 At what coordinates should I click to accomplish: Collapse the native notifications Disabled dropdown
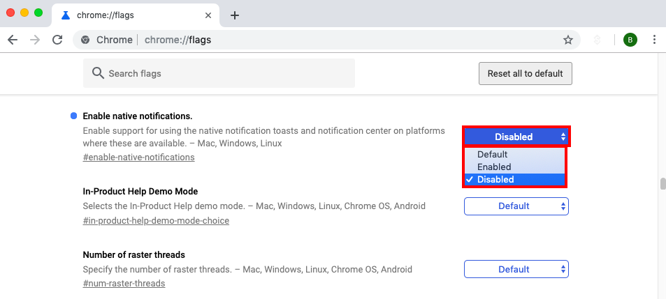coord(516,137)
